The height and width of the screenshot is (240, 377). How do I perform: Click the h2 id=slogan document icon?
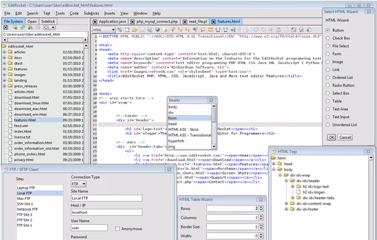point(299,192)
